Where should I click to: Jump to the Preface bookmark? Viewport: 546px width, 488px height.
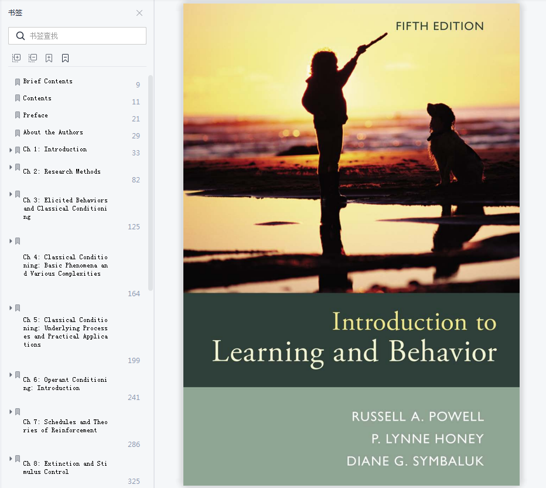(x=36, y=116)
